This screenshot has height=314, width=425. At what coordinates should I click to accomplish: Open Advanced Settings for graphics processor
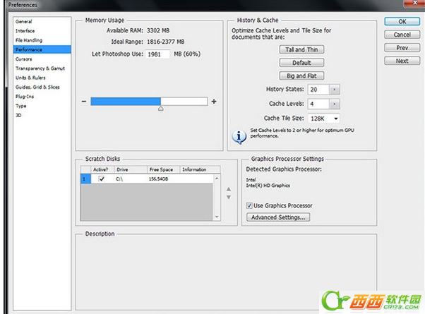(x=278, y=217)
